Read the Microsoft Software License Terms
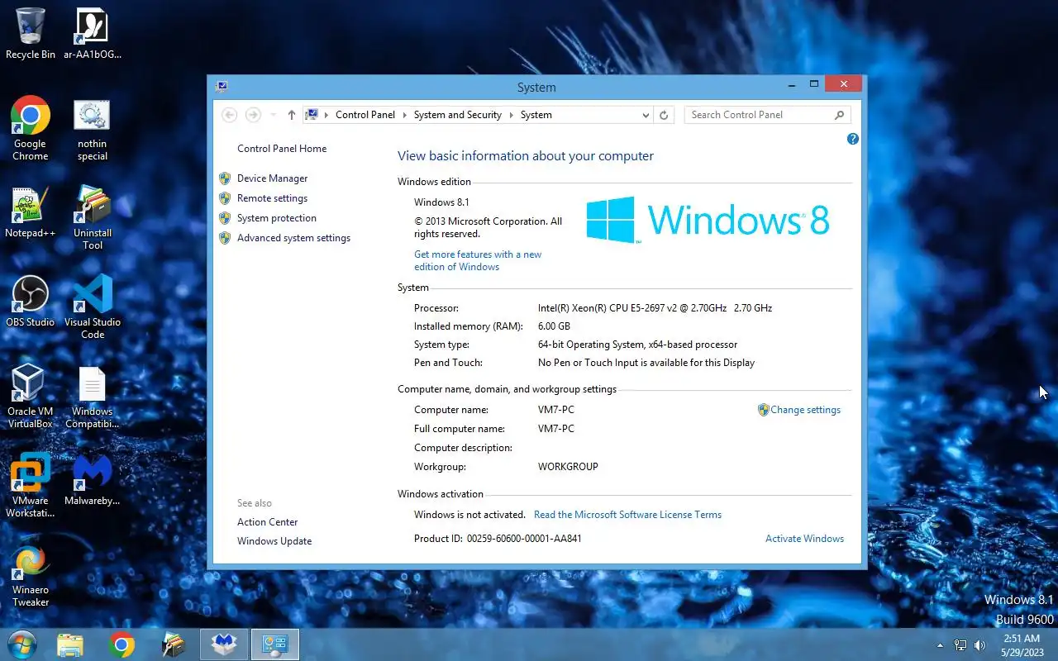Screen dimensions: 1058x661 tap(627, 515)
